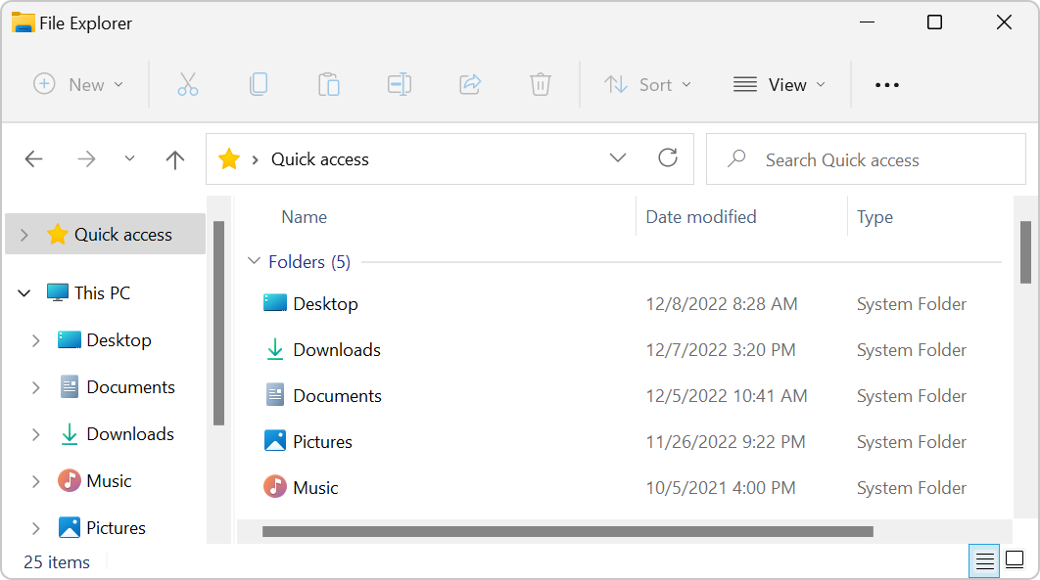
Task: Click the Share icon in toolbar
Action: [470, 85]
